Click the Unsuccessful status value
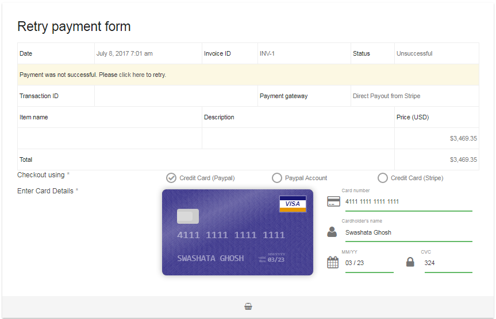 (414, 53)
